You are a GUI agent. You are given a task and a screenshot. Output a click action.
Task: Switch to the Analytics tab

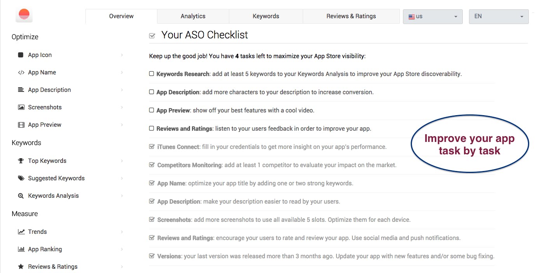[193, 16]
